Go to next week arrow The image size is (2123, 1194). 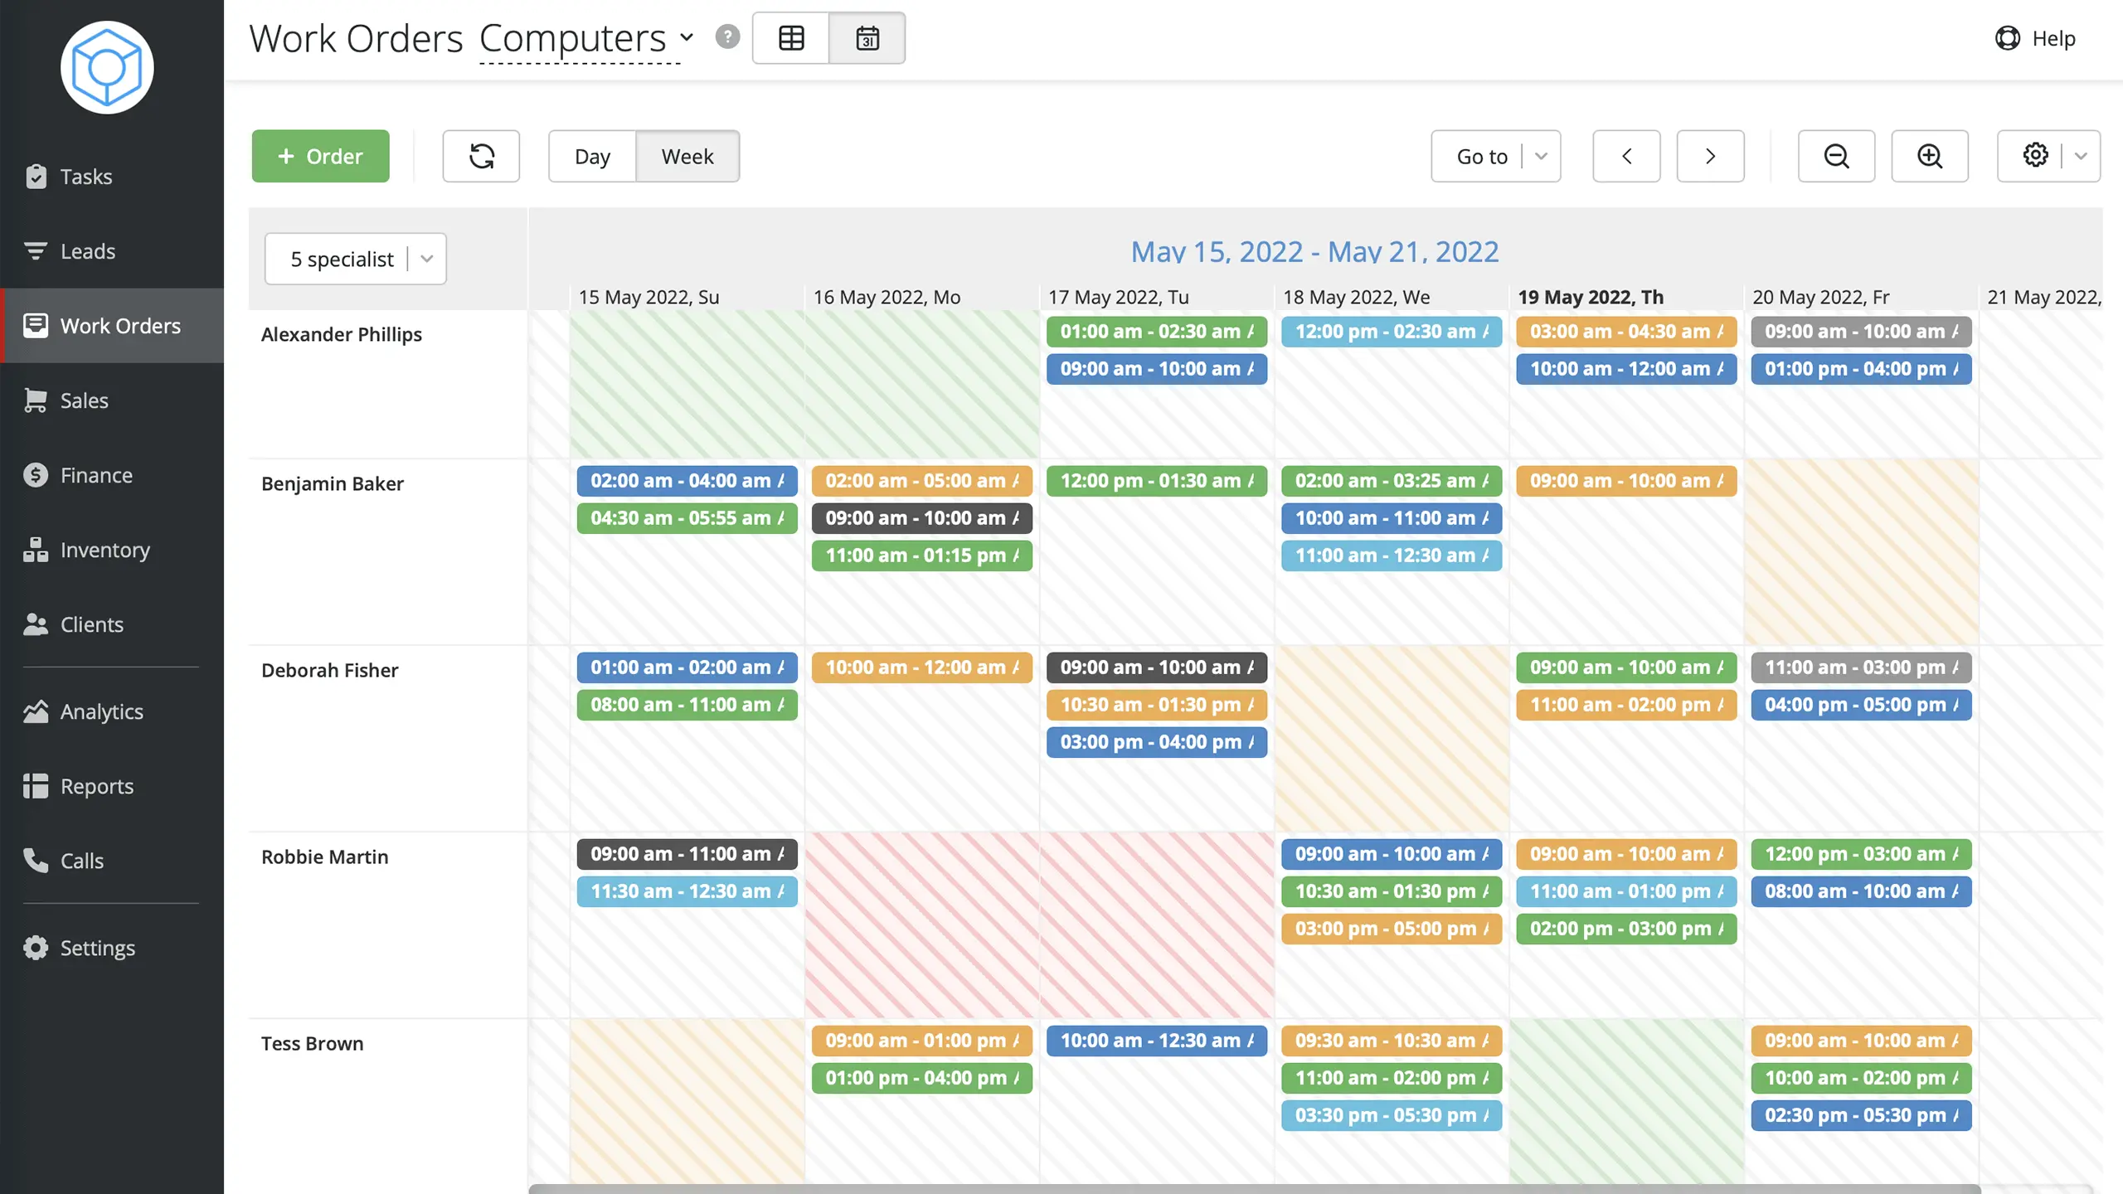(x=1710, y=156)
